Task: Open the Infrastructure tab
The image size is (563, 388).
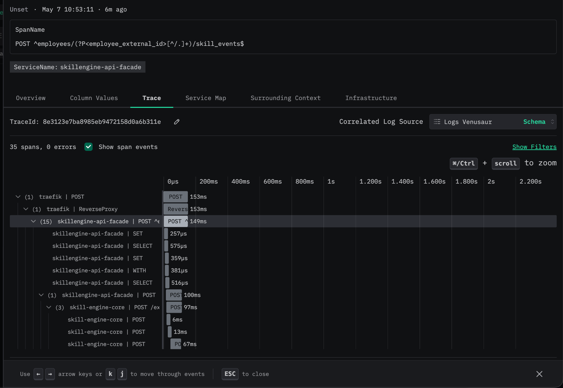Action: pyautogui.click(x=371, y=98)
